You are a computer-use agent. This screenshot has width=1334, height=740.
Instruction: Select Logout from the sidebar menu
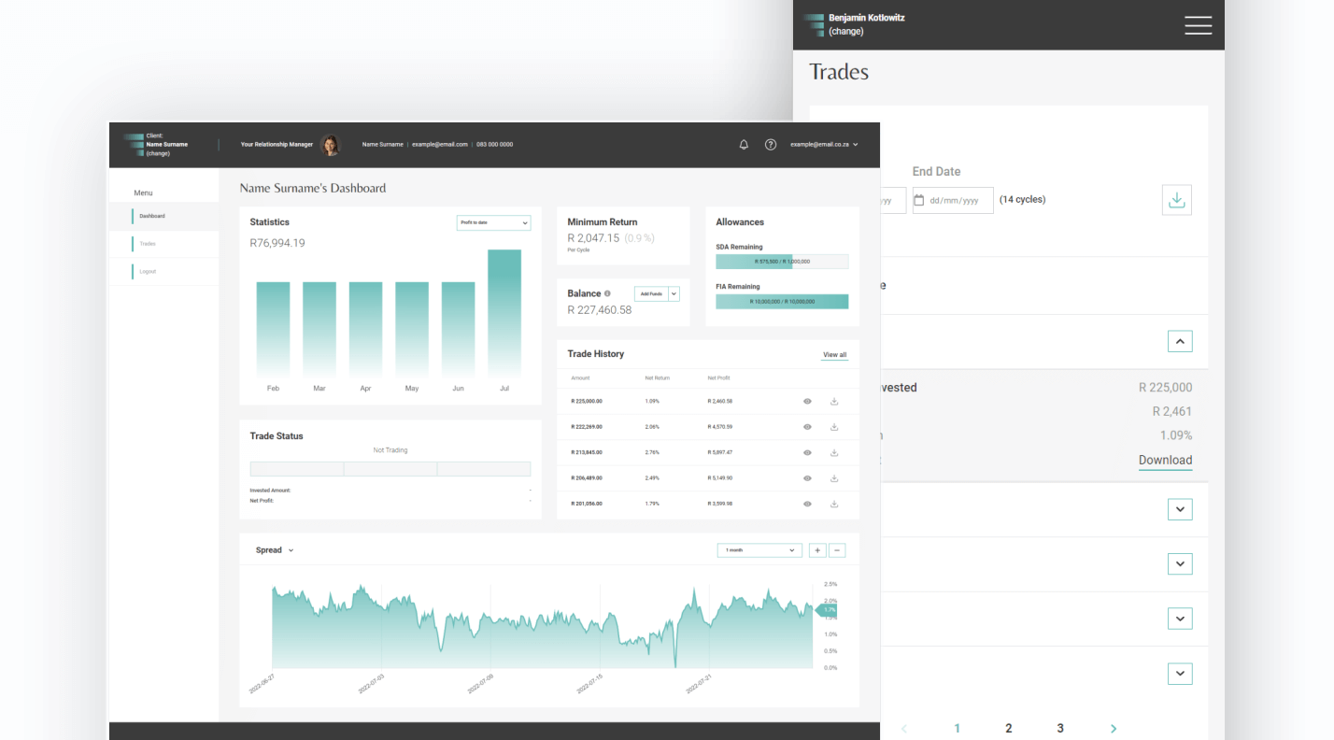148,272
